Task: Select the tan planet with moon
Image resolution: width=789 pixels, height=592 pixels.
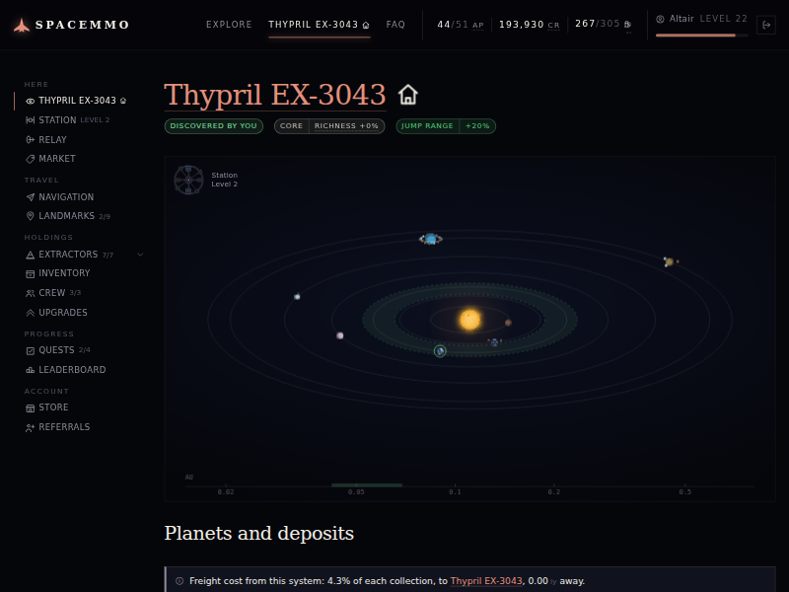Action: 670,261
